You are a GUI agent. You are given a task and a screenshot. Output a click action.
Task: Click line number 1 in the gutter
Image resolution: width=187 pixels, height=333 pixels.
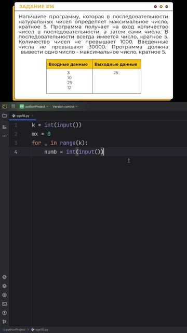click(16, 125)
